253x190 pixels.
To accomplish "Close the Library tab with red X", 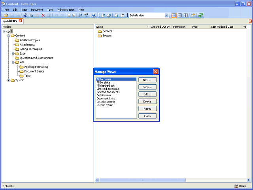I will point(20,21).
